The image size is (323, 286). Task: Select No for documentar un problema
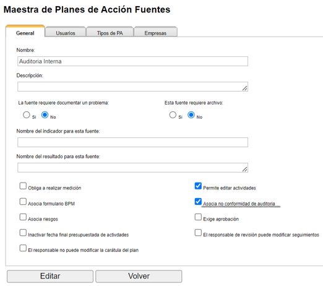pos(45,115)
